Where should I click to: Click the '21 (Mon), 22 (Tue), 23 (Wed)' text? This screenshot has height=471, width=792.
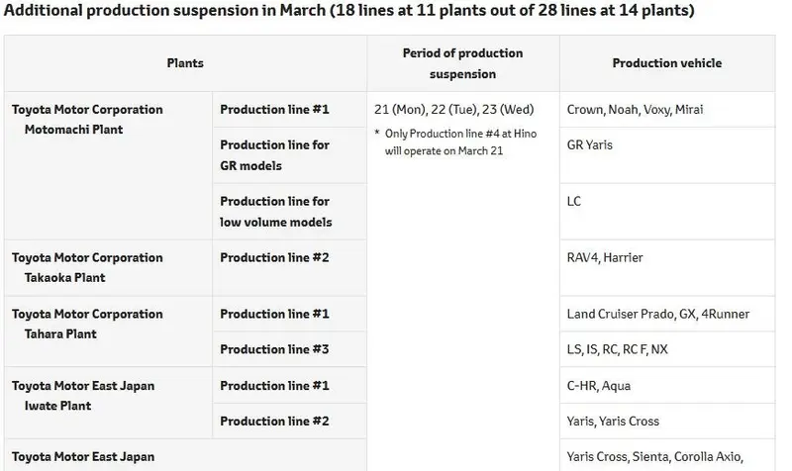(454, 110)
